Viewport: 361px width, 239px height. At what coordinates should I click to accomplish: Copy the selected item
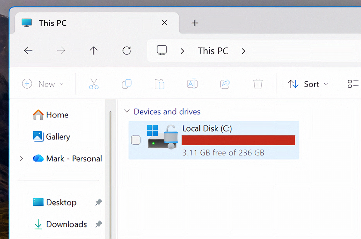pyautogui.click(x=127, y=84)
